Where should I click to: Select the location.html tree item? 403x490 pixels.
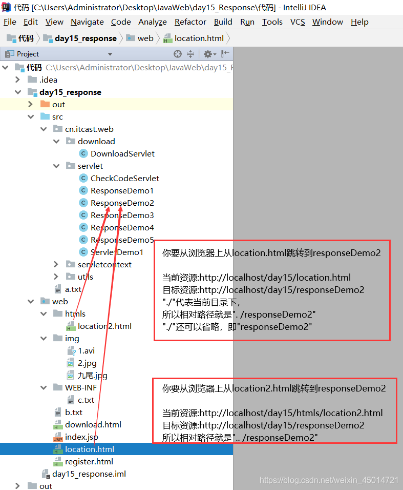tap(116, 449)
